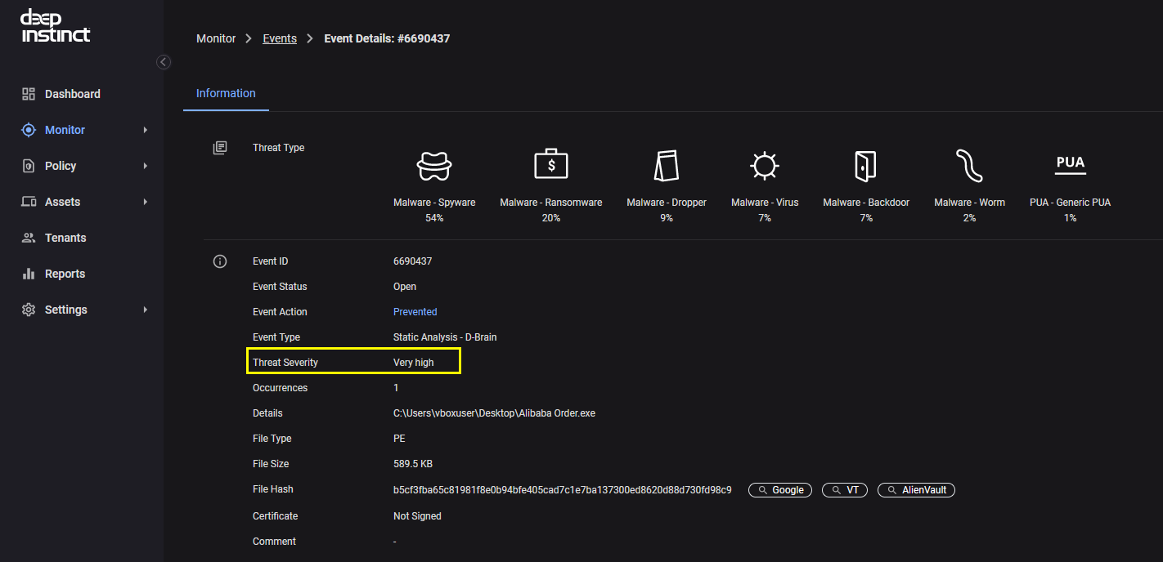Click the Malware - Spyware threat icon
This screenshot has height=562, width=1163.
pyautogui.click(x=434, y=166)
